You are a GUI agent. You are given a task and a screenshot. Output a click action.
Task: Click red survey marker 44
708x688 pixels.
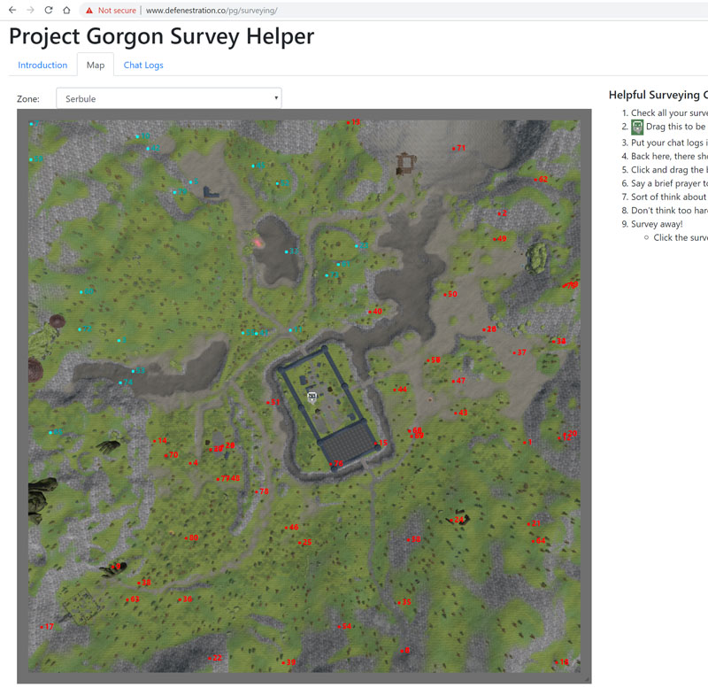point(400,389)
